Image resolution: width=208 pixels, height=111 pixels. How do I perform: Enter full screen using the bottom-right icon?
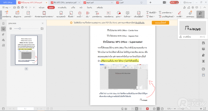click(x=205, y=109)
